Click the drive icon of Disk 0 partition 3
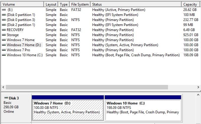 coord(4,20)
